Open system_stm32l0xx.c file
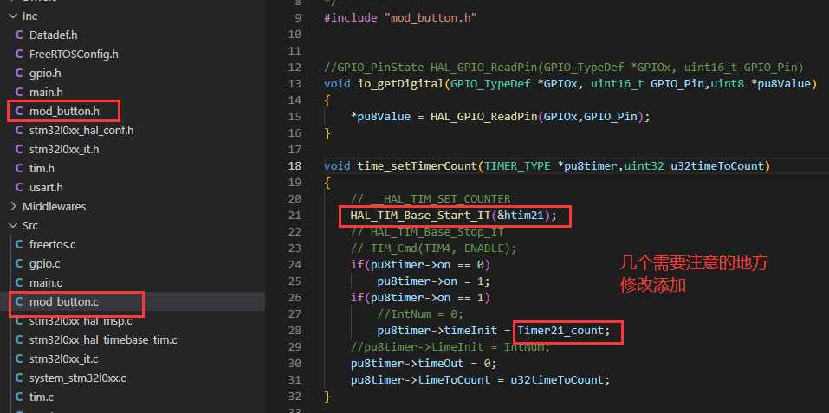Screen dimensions: 829x413 point(77,378)
